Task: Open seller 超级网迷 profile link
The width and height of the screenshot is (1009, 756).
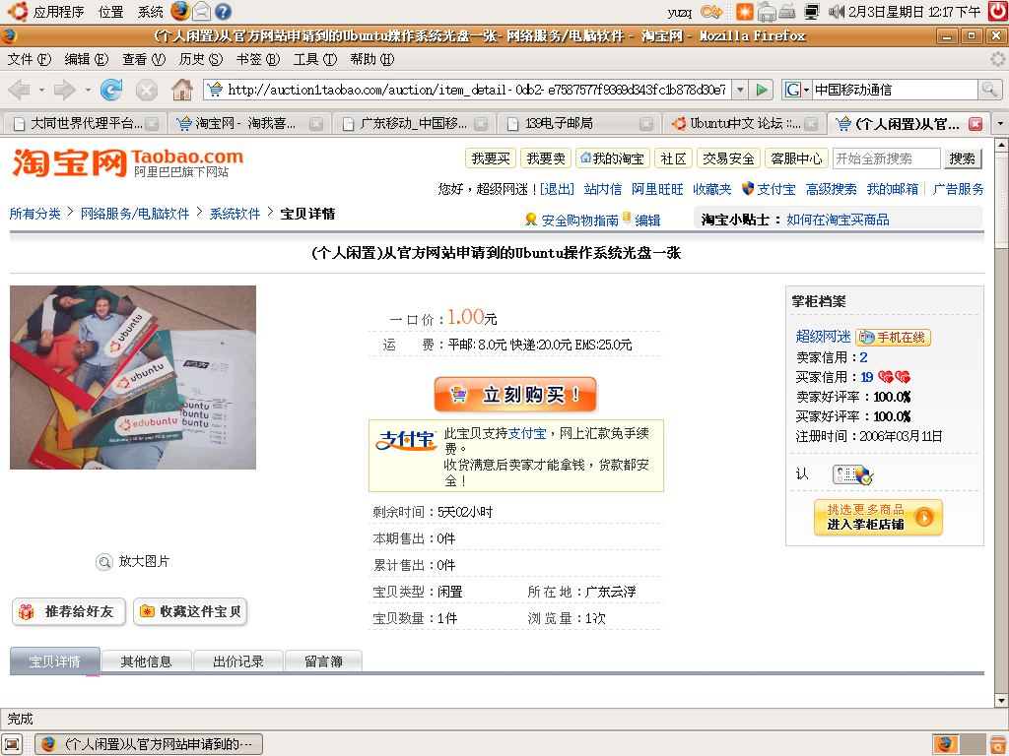Action: click(823, 337)
